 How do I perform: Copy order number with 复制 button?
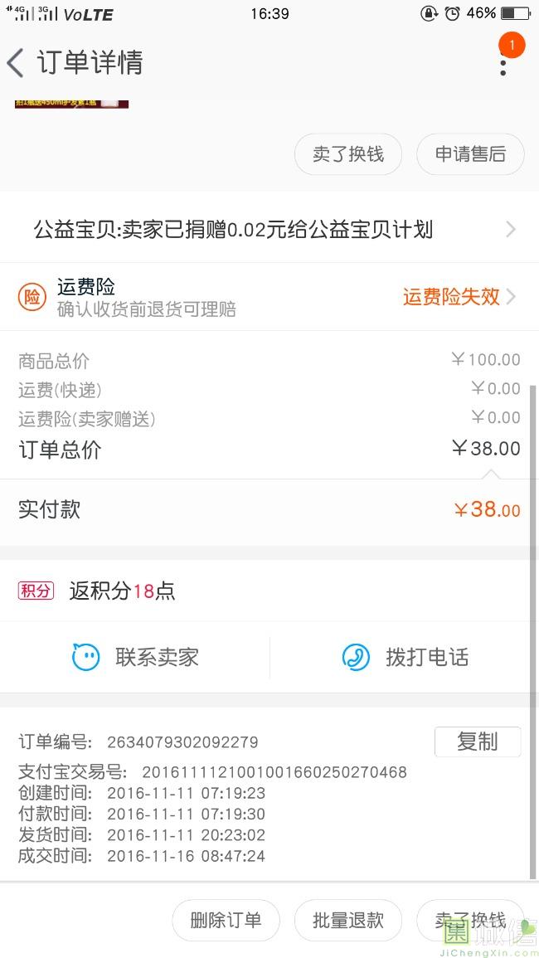(x=477, y=742)
